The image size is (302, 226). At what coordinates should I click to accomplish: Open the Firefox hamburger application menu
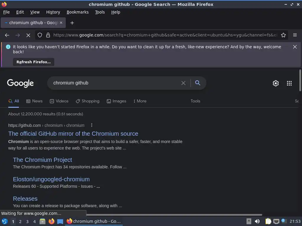tap(295, 35)
